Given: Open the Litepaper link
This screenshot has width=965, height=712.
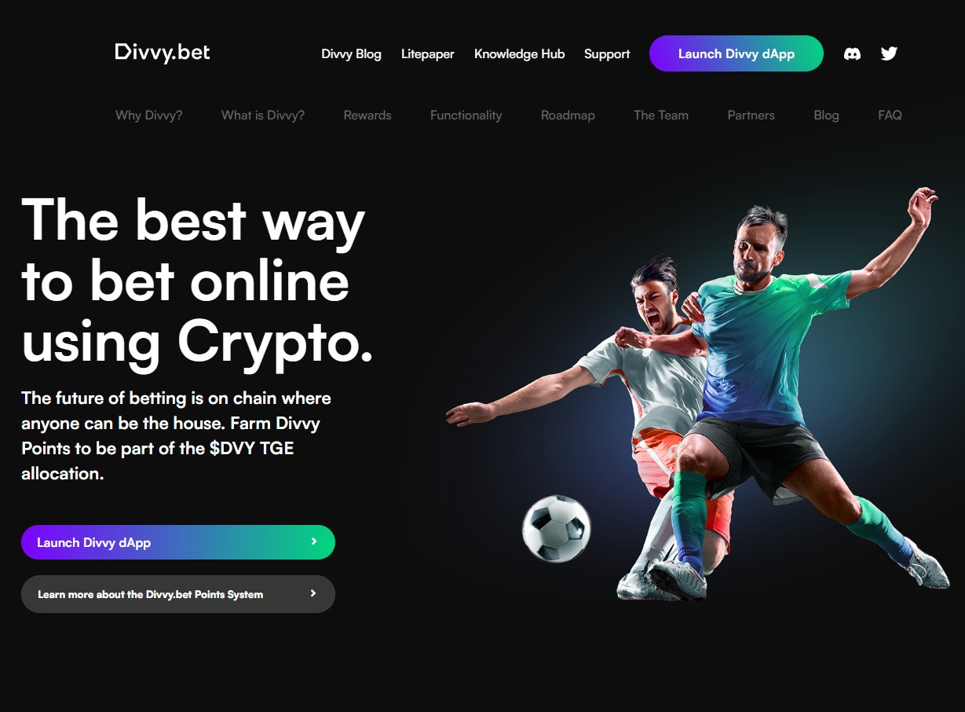Looking at the screenshot, I should click(x=428, y=54).
